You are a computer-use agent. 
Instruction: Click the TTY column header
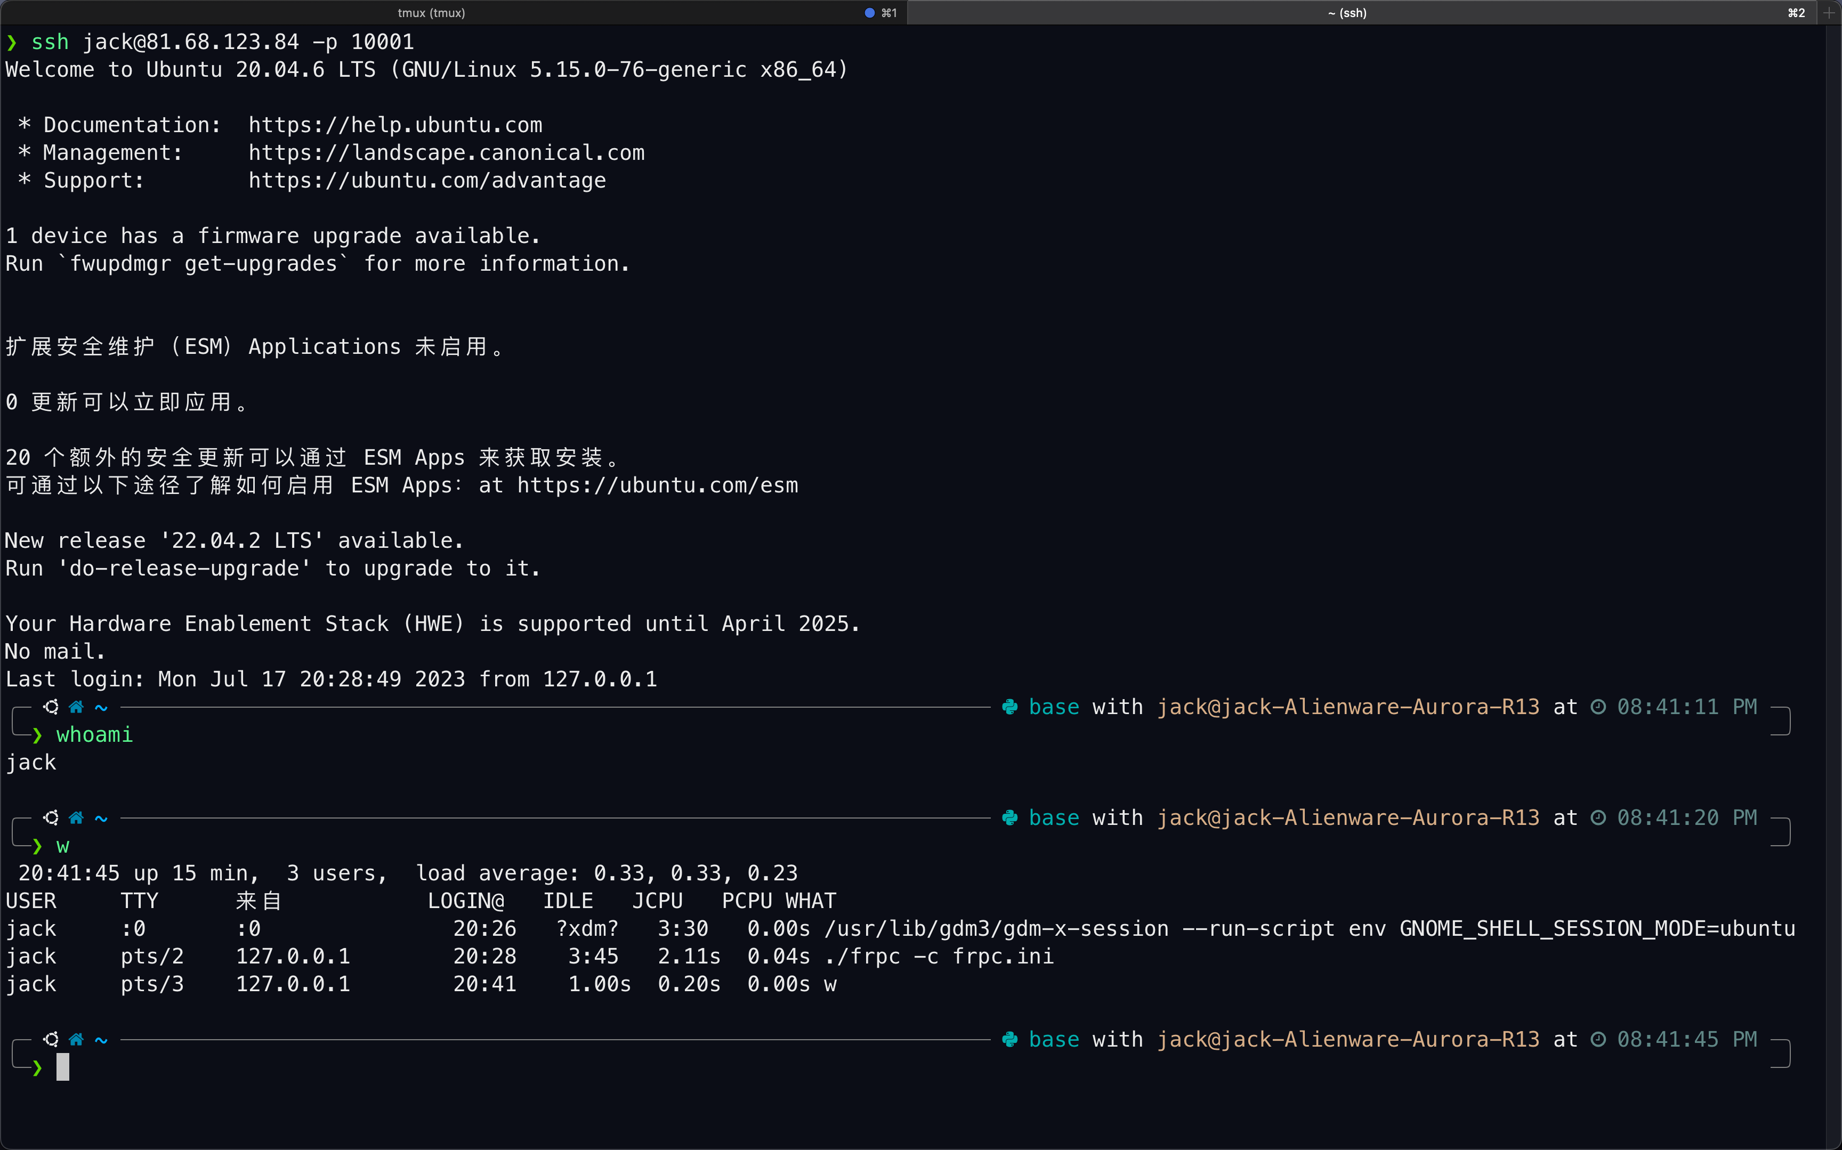coord(139,901)
